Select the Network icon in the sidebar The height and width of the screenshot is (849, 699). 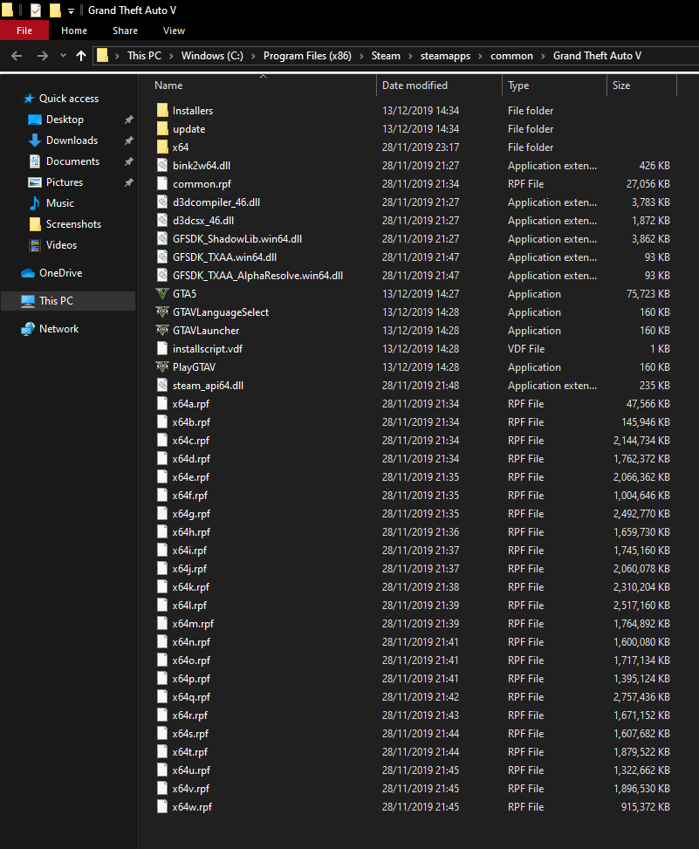point(29,328)
